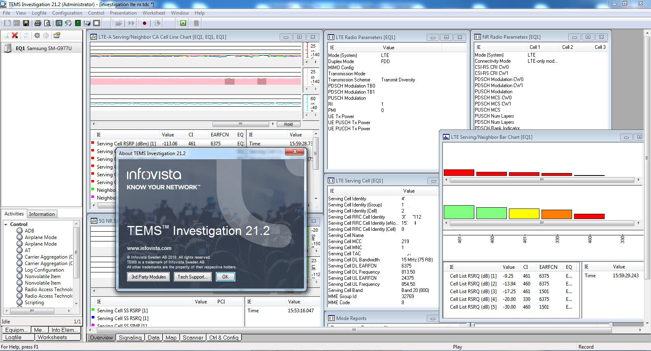Toggle Hold on the LTE-A line chart

pyautogui.click(x=288, y=124)
